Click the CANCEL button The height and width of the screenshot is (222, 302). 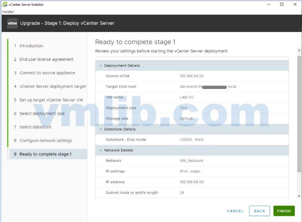coord(235,211)
